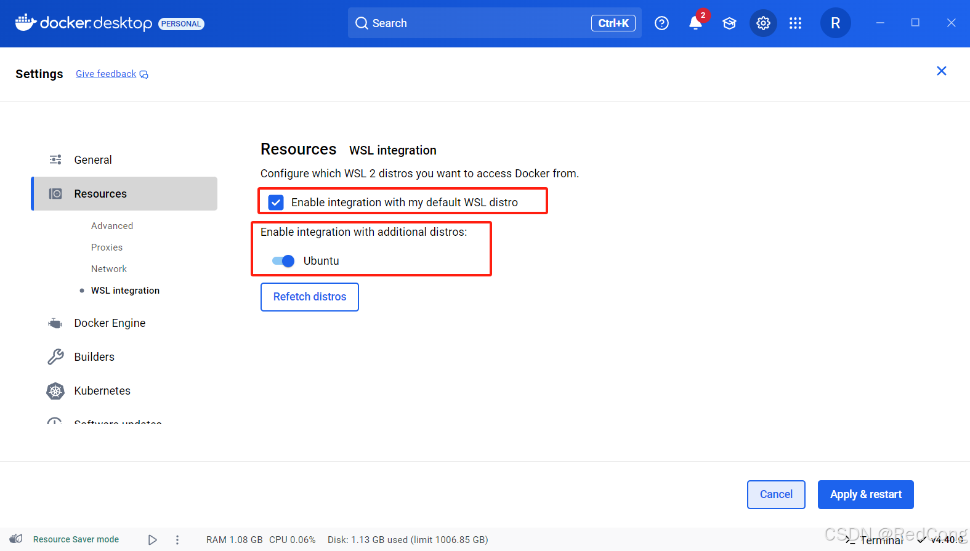Click the feedback chat icon
The width and height of the screenshot is (970, 551).
click(x=144, y=74)
